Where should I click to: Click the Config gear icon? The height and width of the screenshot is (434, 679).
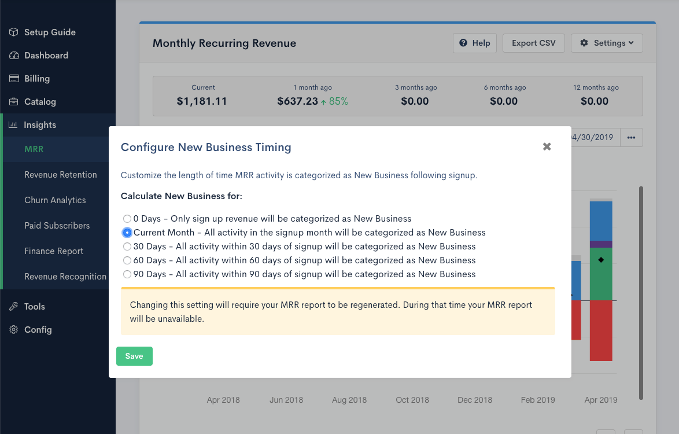(x=14, y=330)
